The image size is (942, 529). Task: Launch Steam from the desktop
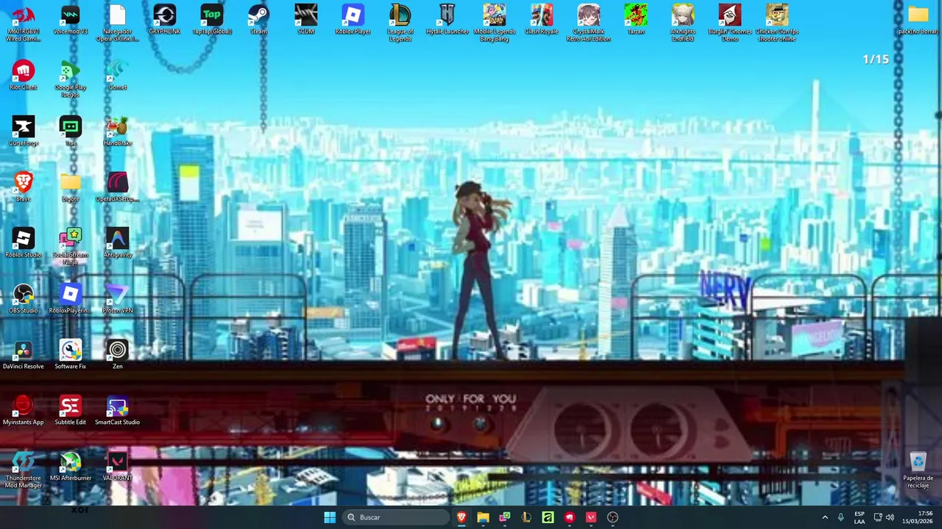coord(259,21)
